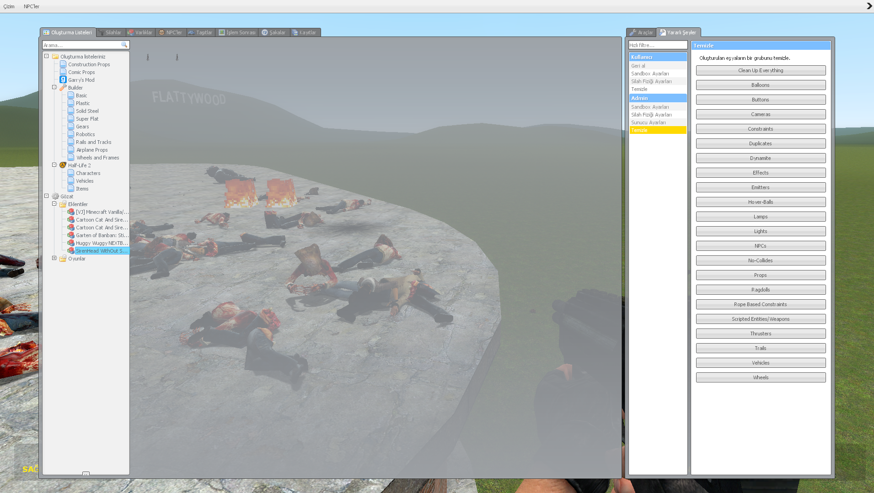Select the highlighted Temizle entry under Admin
This screenshot has width=874, height=493.
point(658,130)
